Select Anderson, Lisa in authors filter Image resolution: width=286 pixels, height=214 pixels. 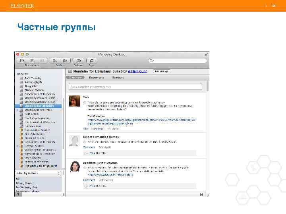point(27,187)
